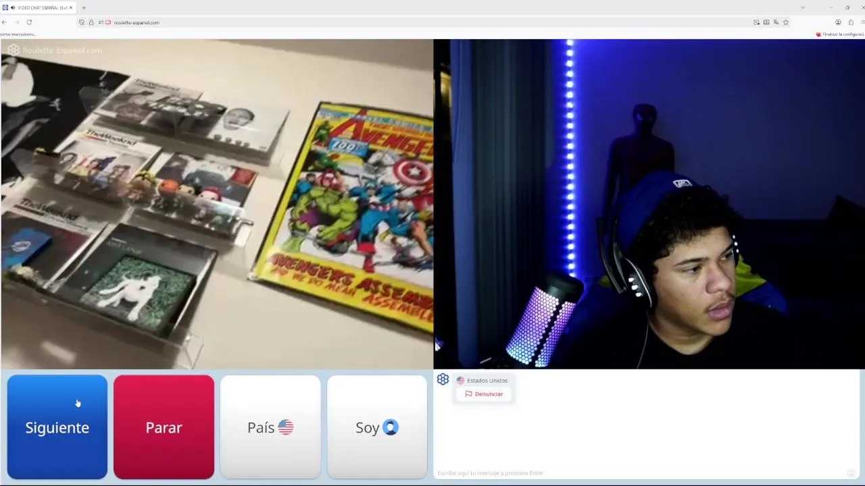Expand the list all tabs chevron
This screenshot has width=865, height=486.
click(x=802, y=7)
